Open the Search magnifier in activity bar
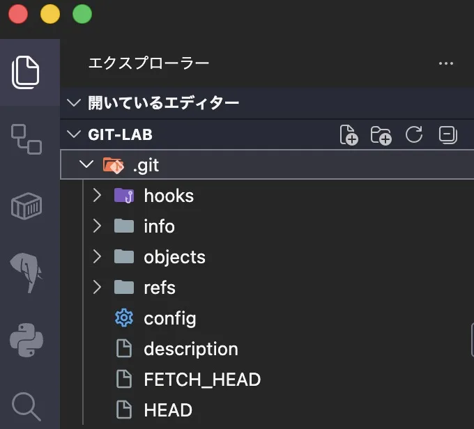Screen dimensions: 474x429 click(x=26, y=406)
